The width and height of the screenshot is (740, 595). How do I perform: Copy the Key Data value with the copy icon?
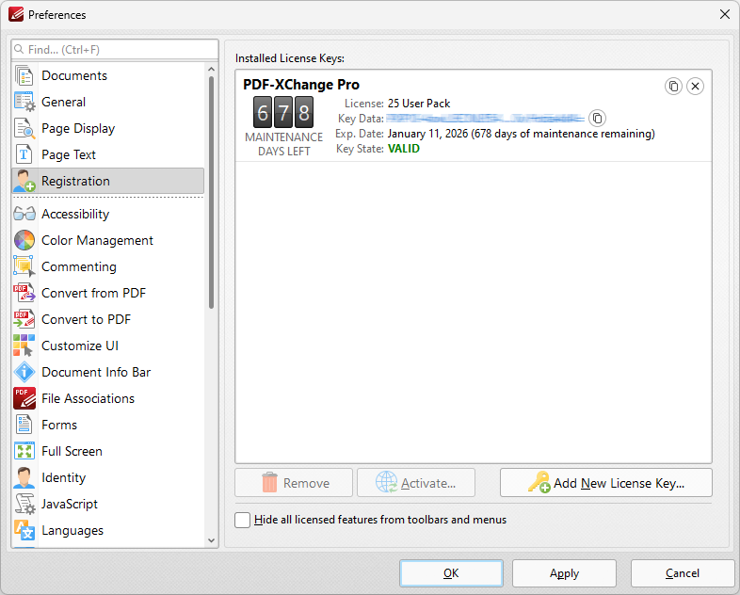597,118
